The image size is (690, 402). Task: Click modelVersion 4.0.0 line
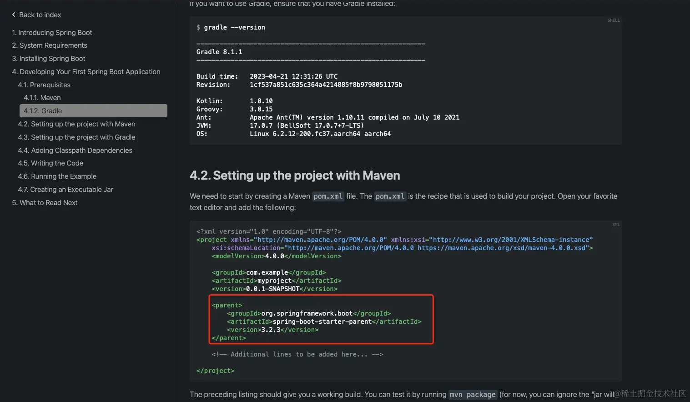click(276, 256)
